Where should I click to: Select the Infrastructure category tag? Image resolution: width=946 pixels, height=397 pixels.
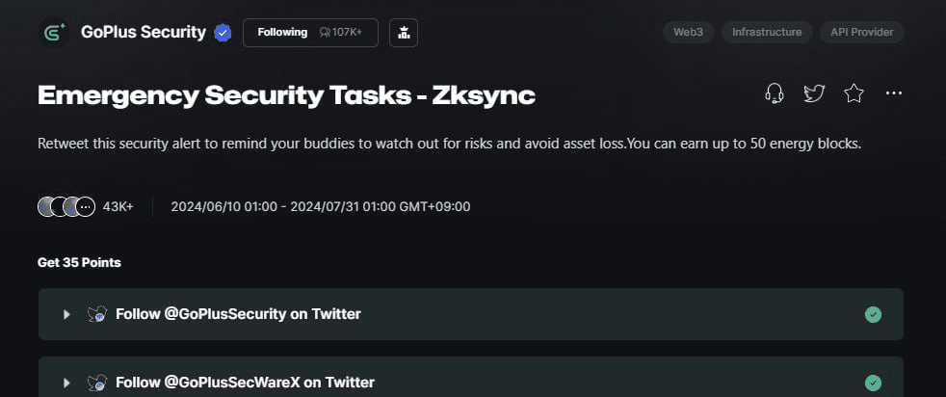click(767, 33)
